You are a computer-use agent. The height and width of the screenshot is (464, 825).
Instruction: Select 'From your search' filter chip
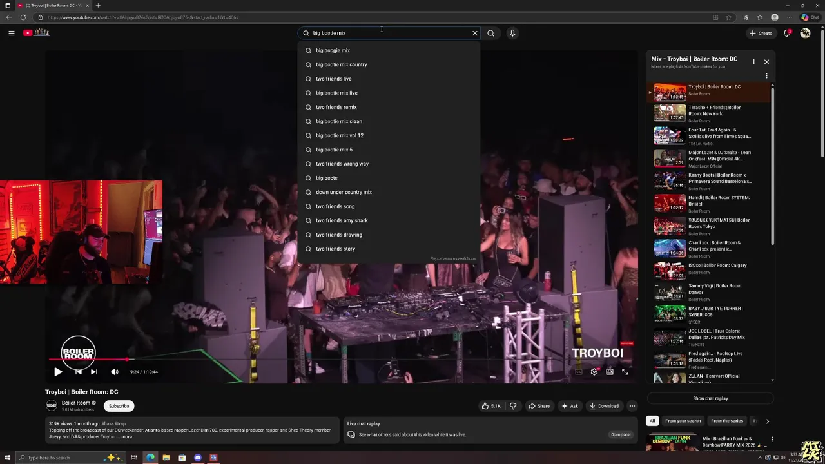[683, 421]
